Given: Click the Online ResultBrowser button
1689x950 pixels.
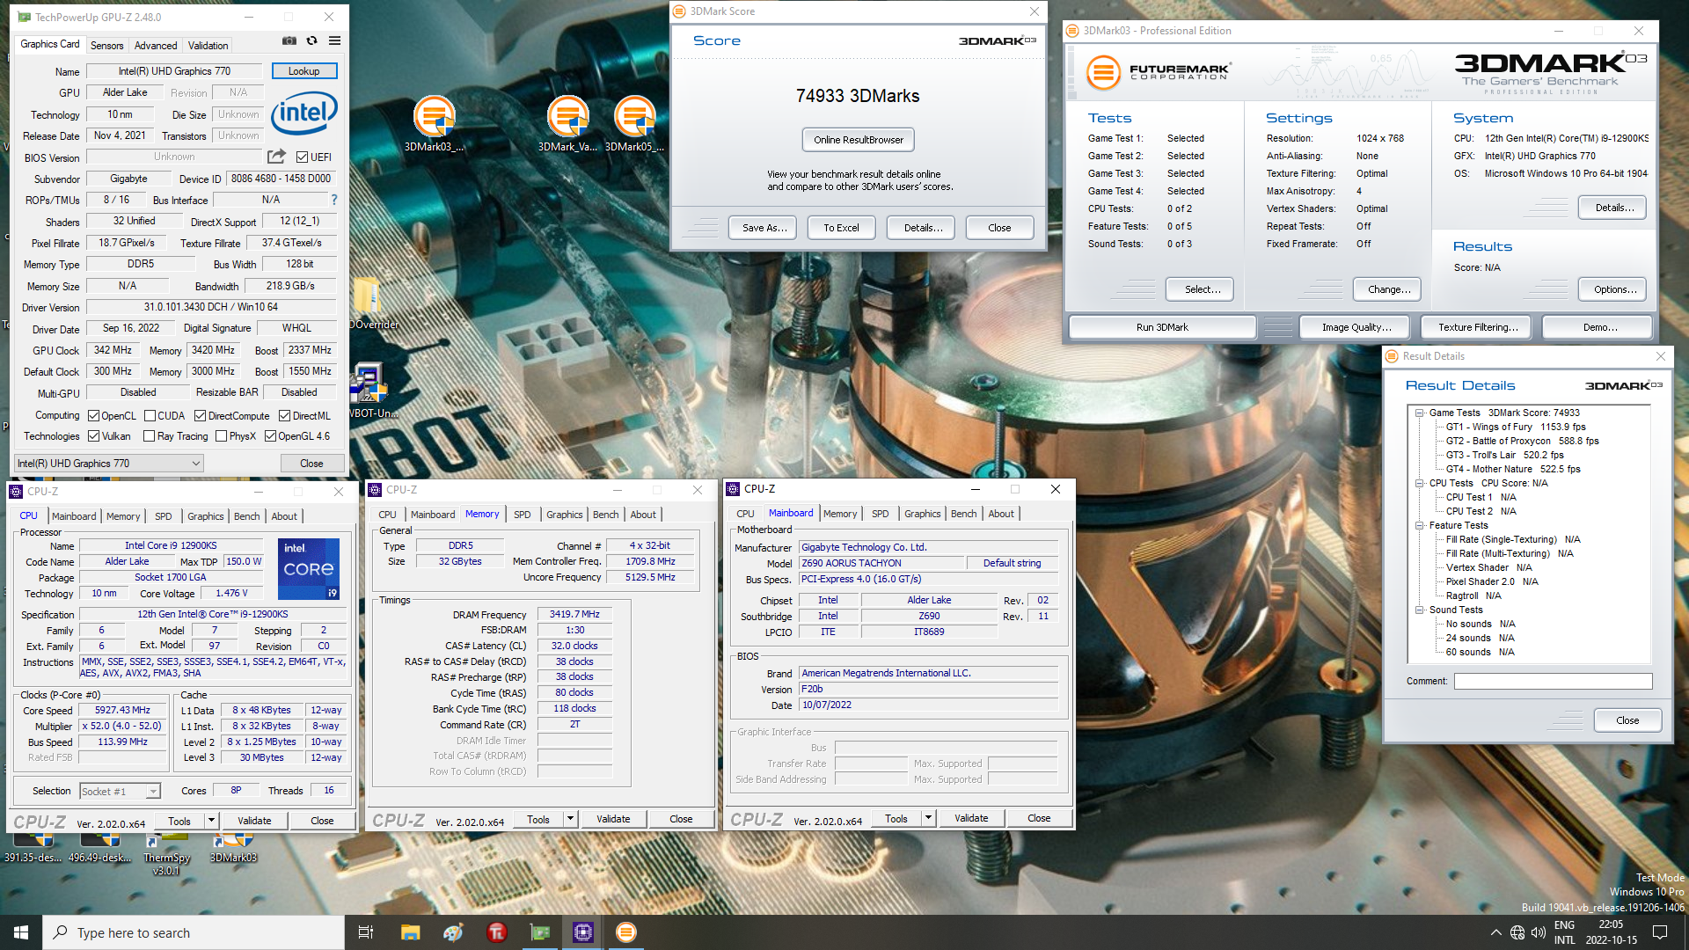Looking at the screenshot, I should pos(859,140).
